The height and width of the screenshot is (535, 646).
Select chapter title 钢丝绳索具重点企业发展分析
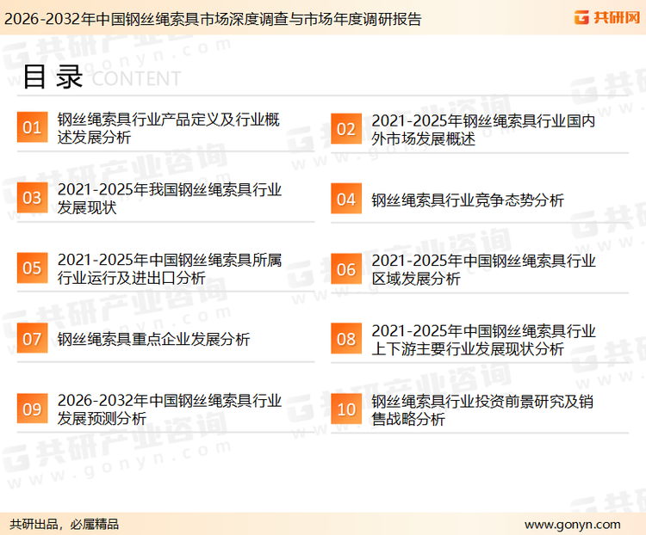click(153, 339)
